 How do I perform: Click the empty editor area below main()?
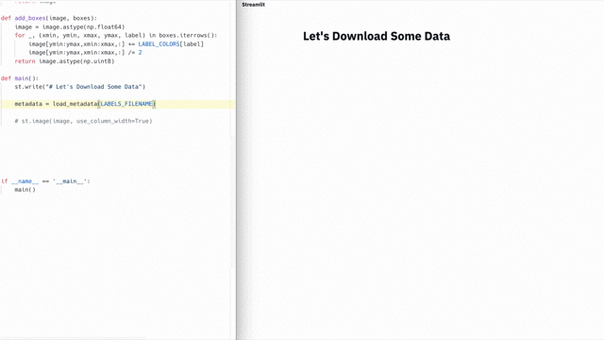click(115, 263)
